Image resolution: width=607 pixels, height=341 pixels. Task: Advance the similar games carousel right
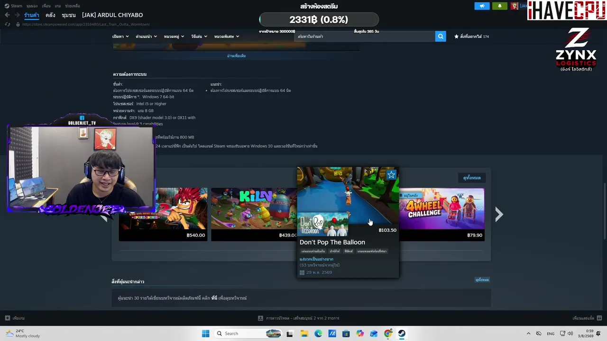coord(499,215)
